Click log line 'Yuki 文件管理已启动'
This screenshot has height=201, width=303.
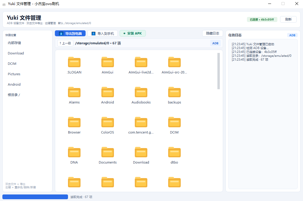tap(253, 44)
